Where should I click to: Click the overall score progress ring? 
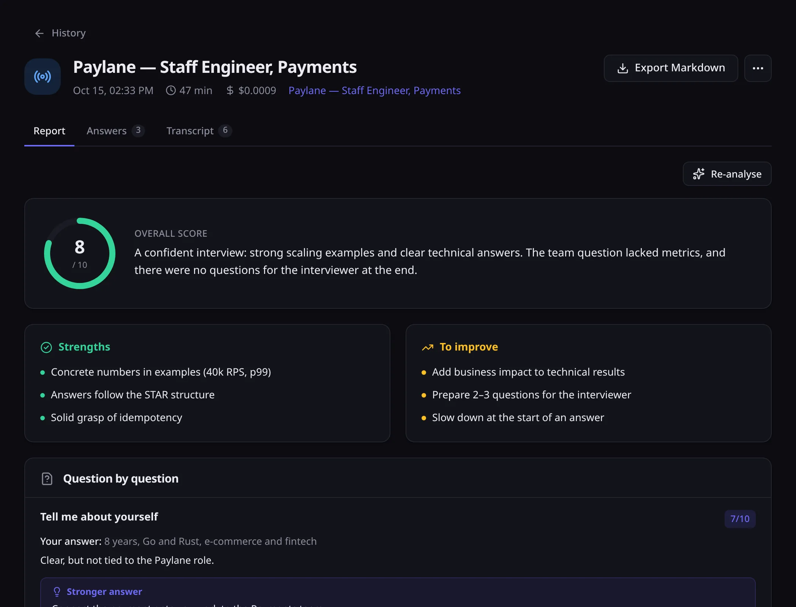[x=80, y=253]
